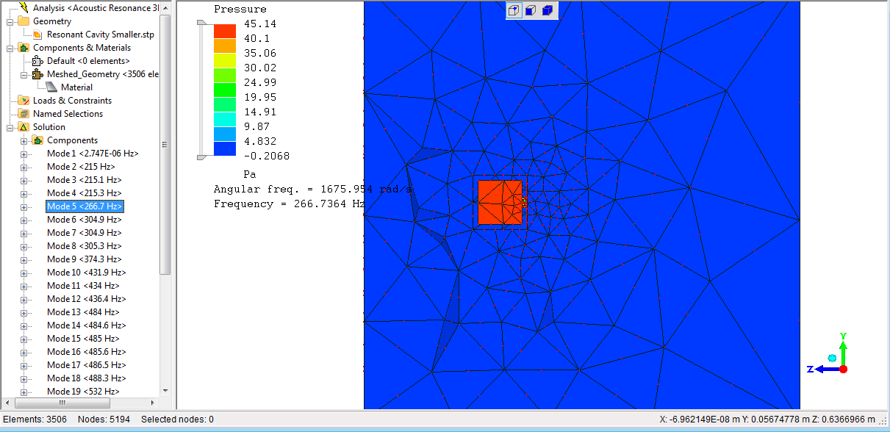This screenshot has height=432, width=890.
Task: Click the Frequency = 266.7364 Hz text
Action: [x=290, y=204]
